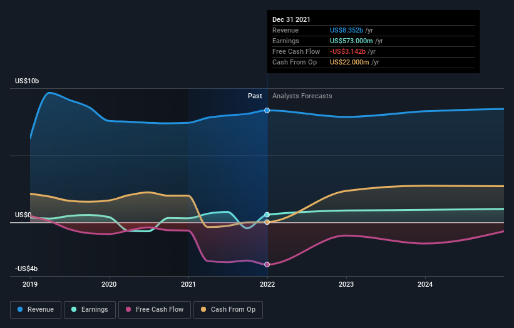Click the Analysts Forecasts label

[302, 96]
